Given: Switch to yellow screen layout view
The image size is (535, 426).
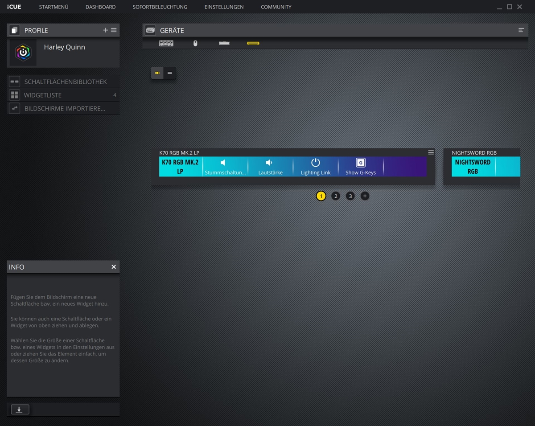Looking at the screenshot, I should [x=157, y=73].
